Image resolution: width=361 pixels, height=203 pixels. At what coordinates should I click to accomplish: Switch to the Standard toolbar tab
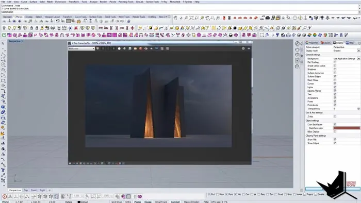pyautogui.click(x=7, y=17)
